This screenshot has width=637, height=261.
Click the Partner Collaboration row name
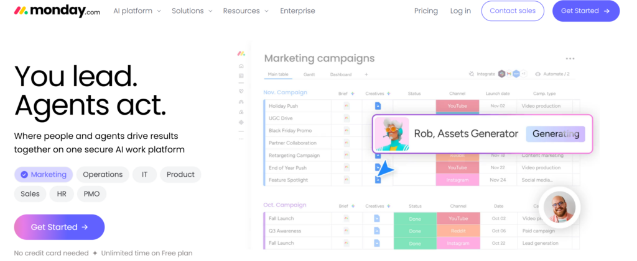click(292, 143)
